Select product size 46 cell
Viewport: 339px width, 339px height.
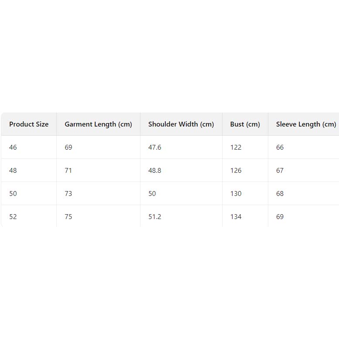pyautogui.click(x=13, y=147)
